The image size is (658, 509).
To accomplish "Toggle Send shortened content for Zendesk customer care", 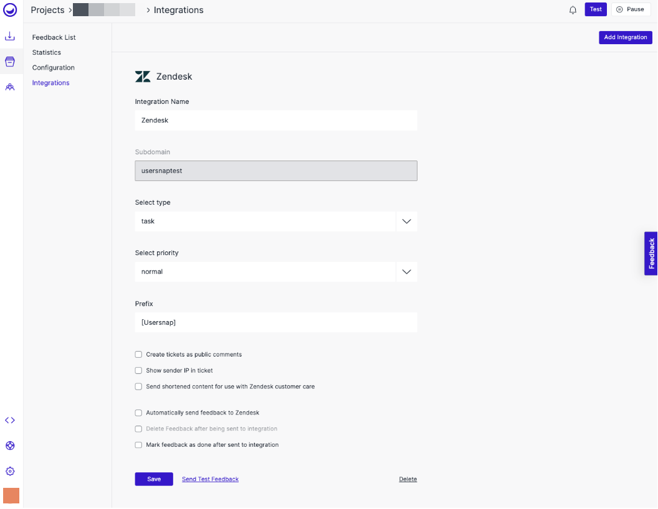I will click(138, 386).
